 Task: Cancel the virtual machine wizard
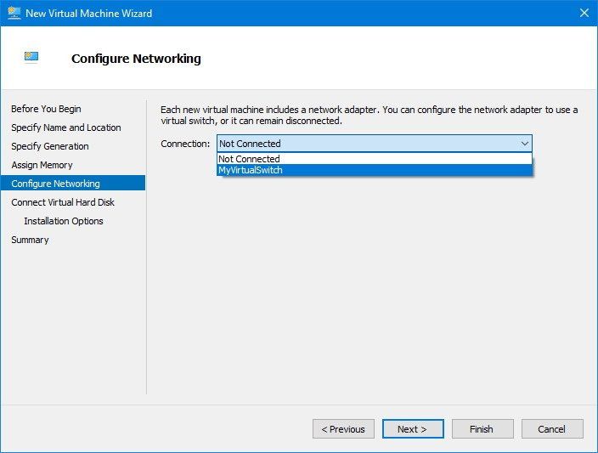[x=552, y=429]
